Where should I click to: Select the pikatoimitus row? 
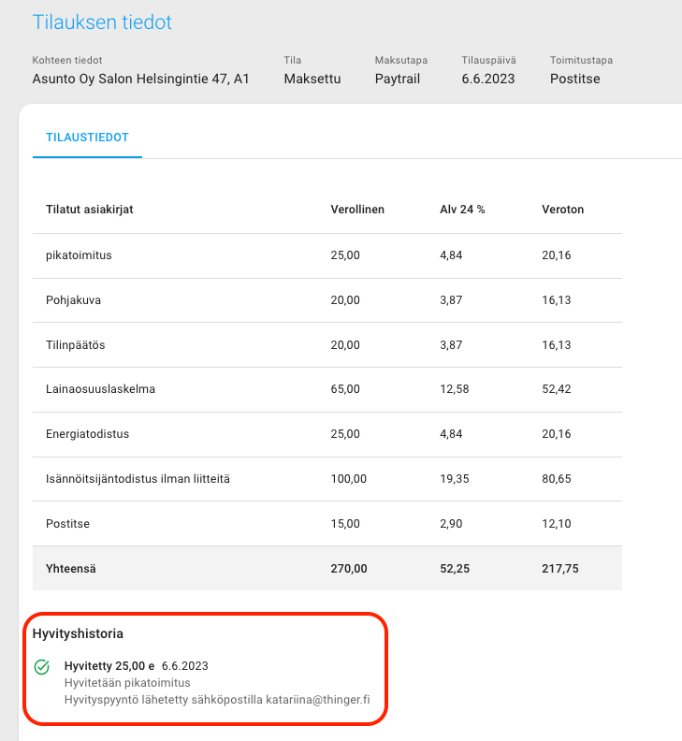coord(327,255)
